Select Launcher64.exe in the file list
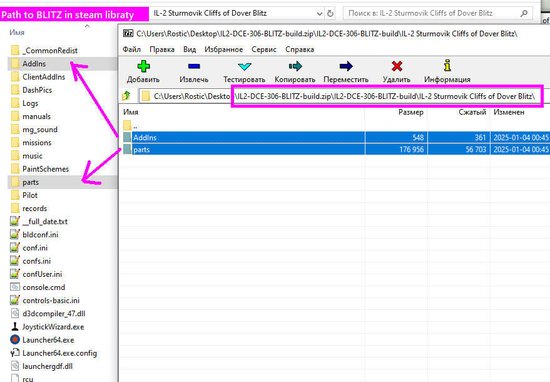 [x=48, y=340]
